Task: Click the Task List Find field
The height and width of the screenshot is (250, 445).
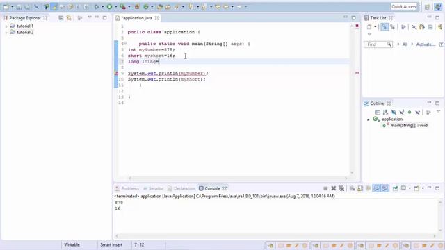Action: click(378, 44)
